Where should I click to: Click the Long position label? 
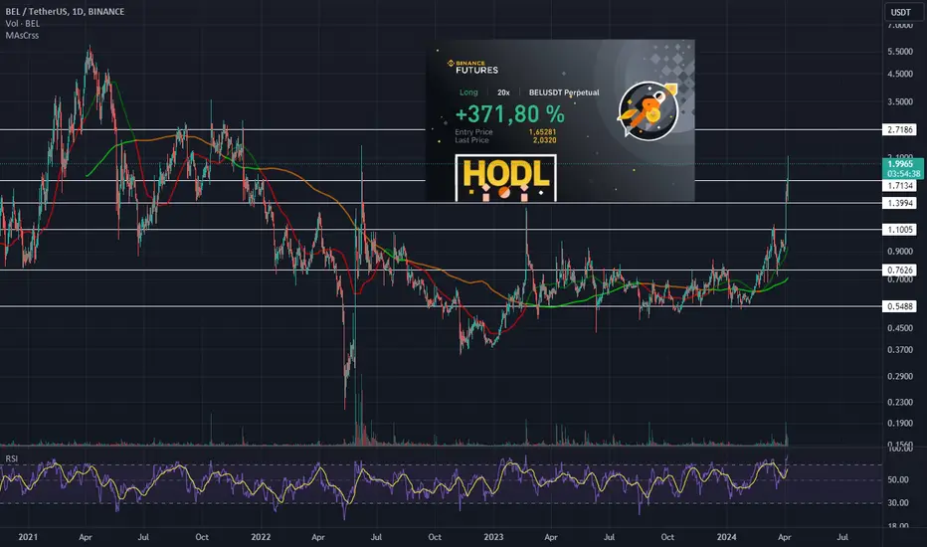tap(468, 92)
